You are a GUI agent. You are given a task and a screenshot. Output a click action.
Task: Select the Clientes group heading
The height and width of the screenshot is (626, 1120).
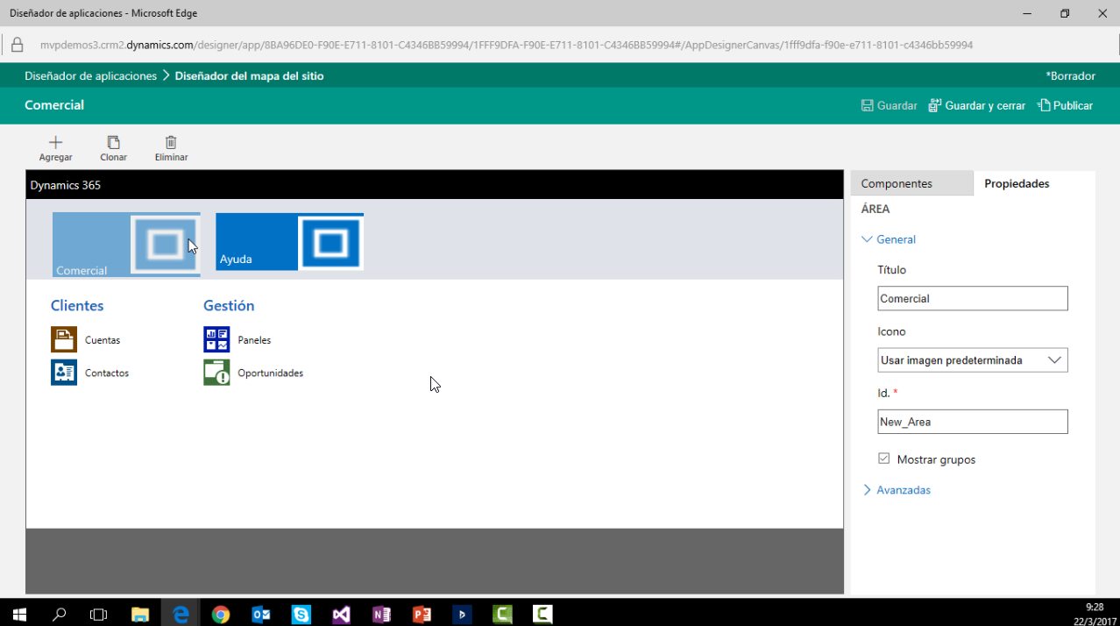(x=77, y=306)
